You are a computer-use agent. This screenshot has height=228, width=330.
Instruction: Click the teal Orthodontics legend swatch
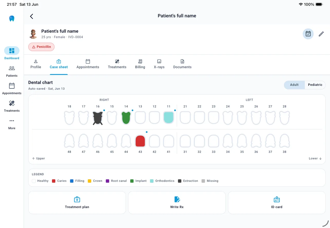click(x=152, y=181)
